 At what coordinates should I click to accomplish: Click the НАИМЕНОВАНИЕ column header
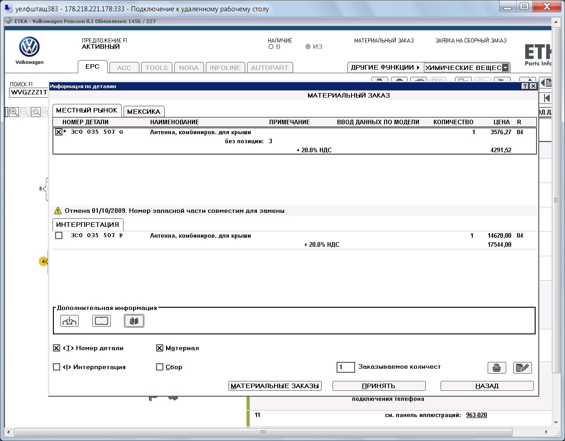(175, 122)
